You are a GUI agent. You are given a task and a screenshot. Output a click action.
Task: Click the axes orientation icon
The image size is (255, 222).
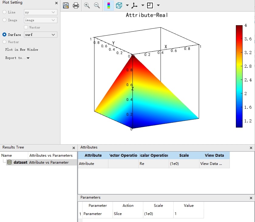(134, 5)
